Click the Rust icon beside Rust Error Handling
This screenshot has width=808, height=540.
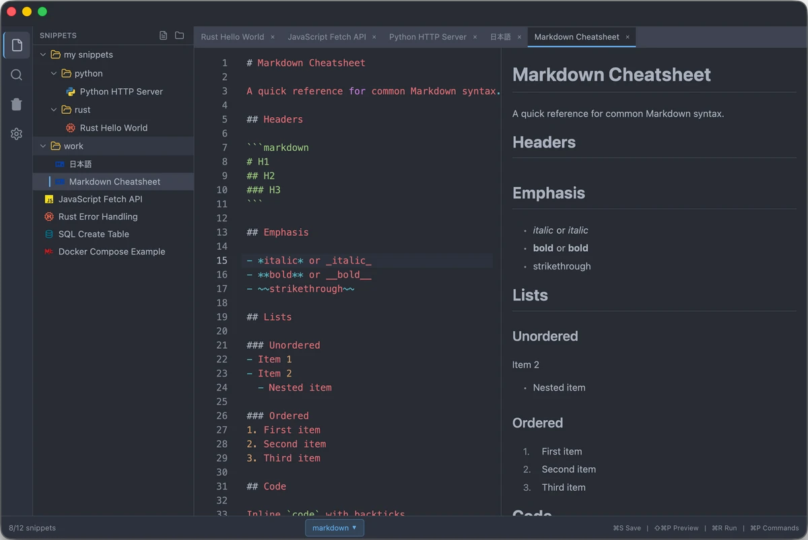(48, 217)
